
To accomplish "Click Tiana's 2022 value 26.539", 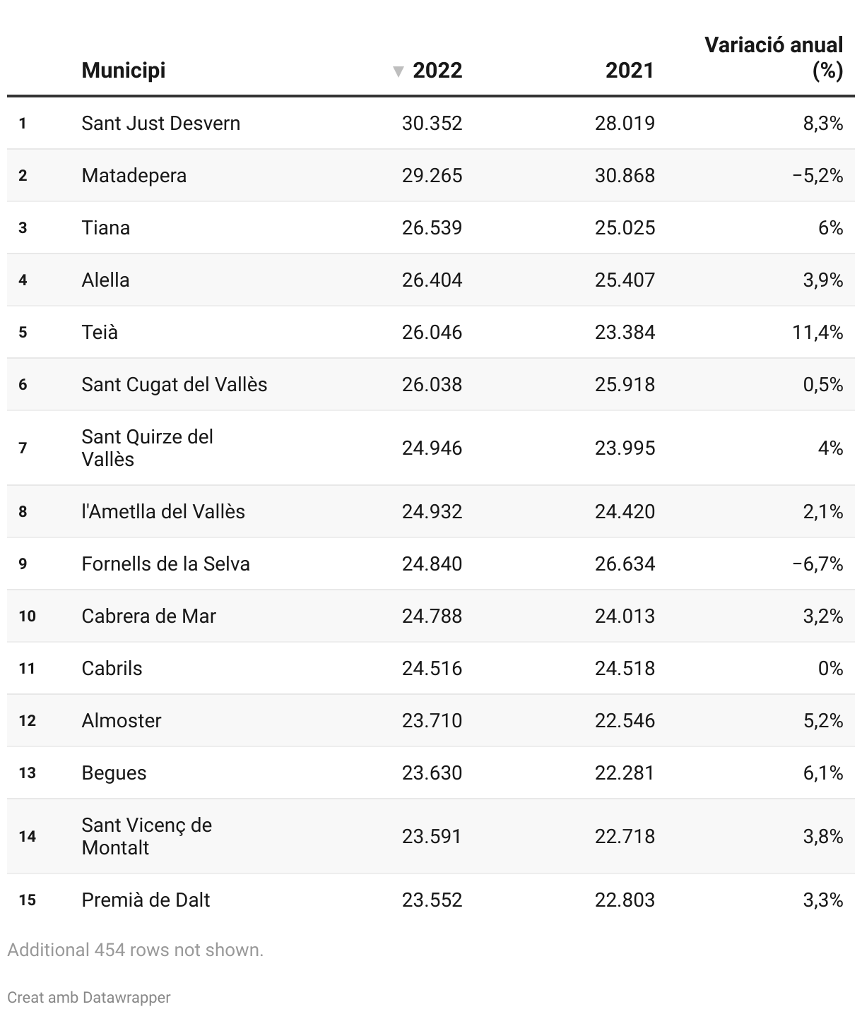I will coord(432,227).
